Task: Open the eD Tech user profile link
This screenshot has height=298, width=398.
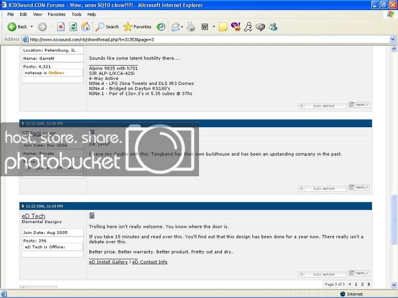Action: (x=33, y=216)
